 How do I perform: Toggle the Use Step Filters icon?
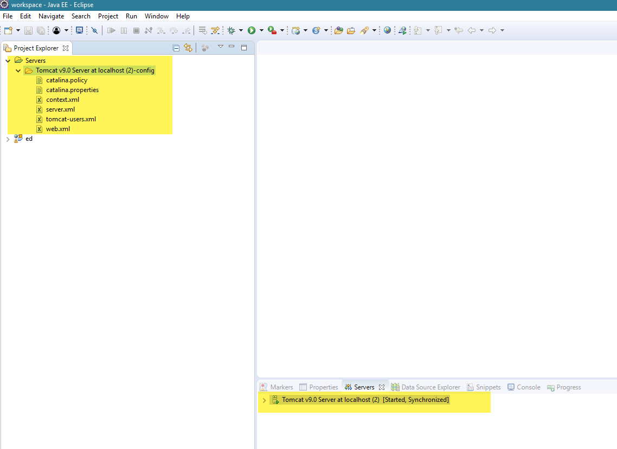click(x=215, y=30)
